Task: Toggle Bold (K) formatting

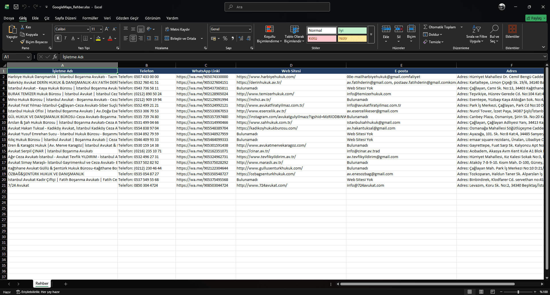Action: click(x=58, y=38)
